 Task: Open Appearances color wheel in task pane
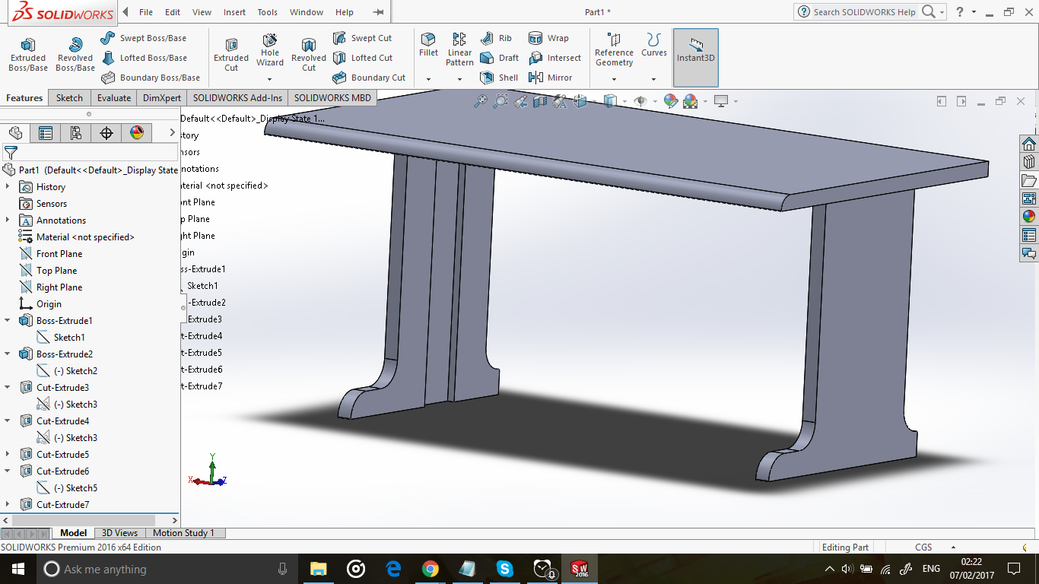(x=1029, y=217)
